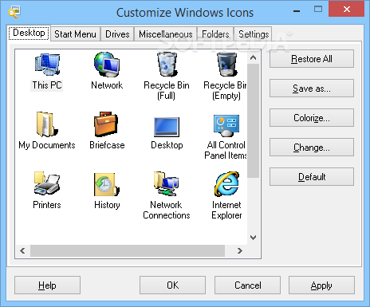This screenshot has height=307, width=370.
Task: Open the Start Menu tab
Action: tap(75, 34)
